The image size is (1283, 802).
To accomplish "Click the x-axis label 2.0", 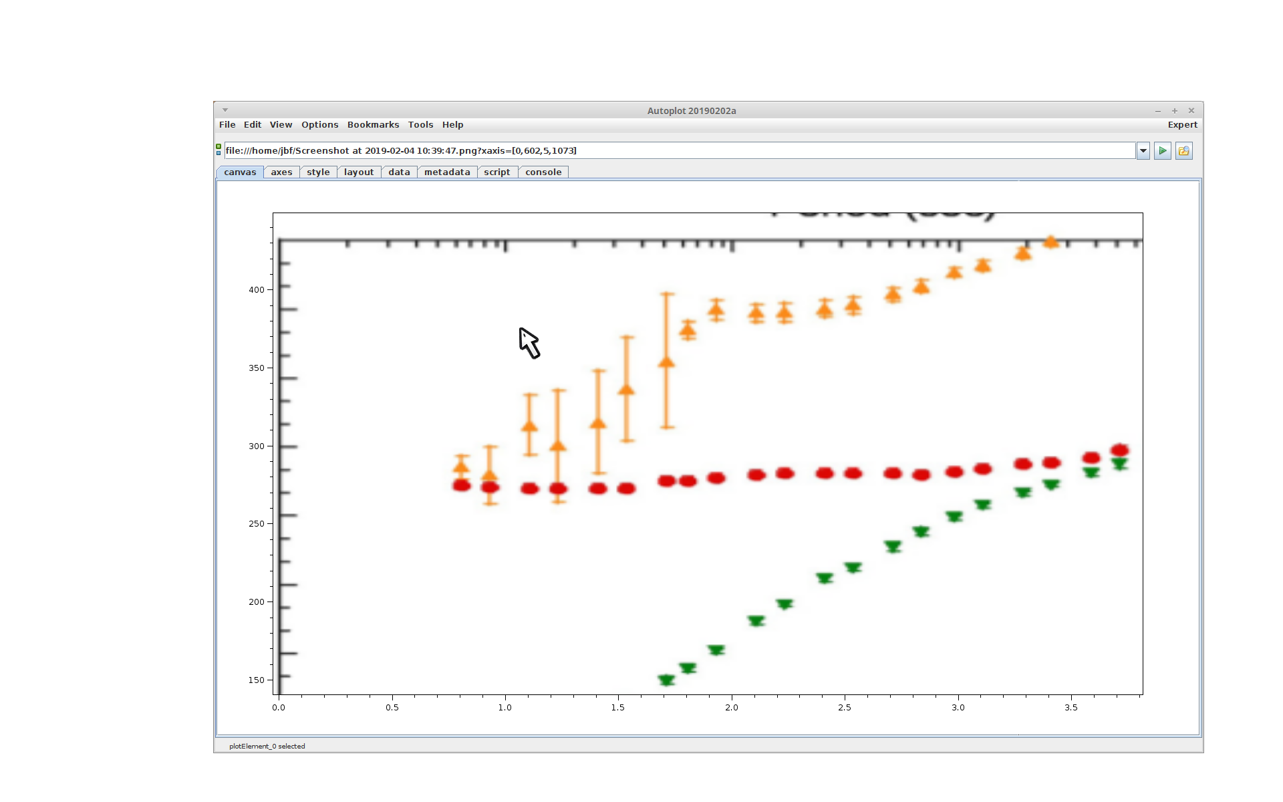I will [732, 708].
